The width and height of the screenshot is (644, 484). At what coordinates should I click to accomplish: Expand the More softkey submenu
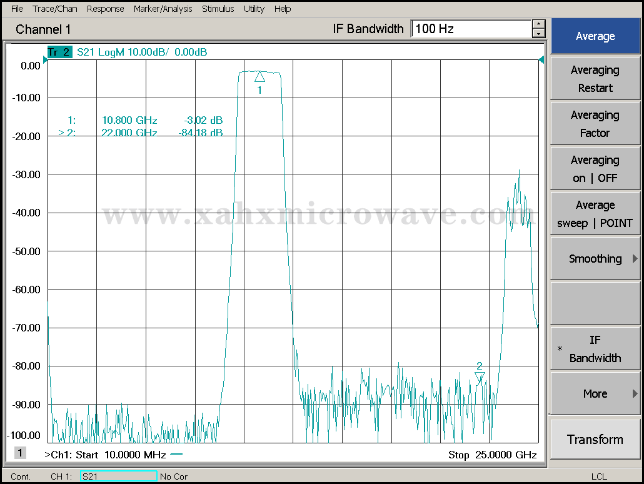click(595, 393)
